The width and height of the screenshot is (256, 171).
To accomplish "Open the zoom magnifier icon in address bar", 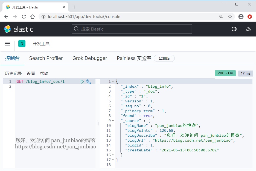I will click(221, 17).
